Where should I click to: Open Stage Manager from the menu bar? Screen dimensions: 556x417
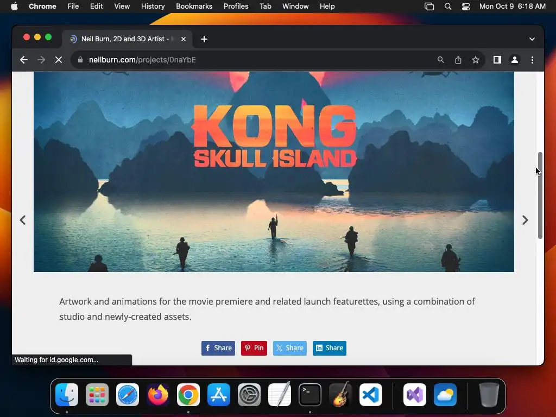429,7
